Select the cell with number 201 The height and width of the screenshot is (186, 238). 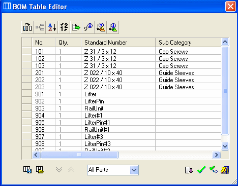click(x=44, y=73)
